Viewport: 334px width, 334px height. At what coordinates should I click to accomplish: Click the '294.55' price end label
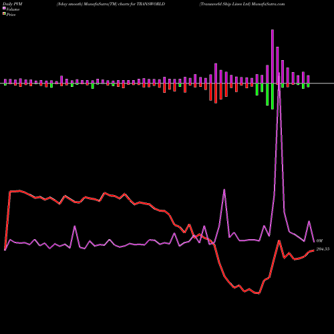323,249
